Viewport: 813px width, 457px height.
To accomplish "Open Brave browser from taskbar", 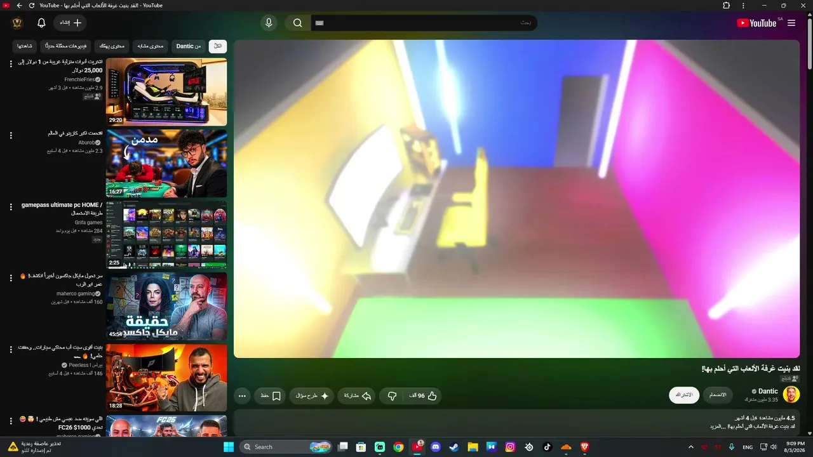I will 585,447.
